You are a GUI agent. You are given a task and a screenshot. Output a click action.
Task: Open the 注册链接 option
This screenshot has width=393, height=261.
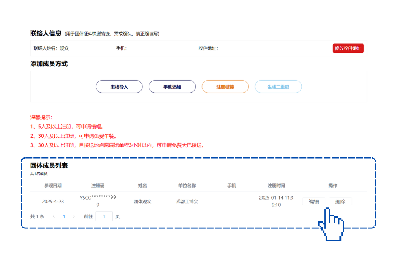[225, 87]
